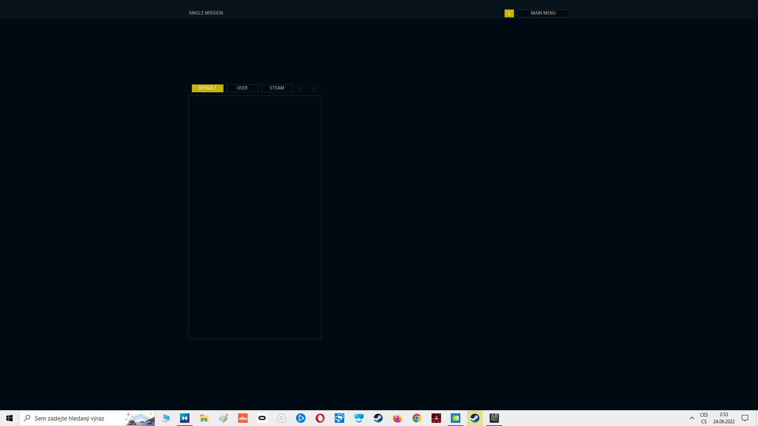The image size is (758, 426).
Task: Click the yellow info icon
Action: click(509, 13)
